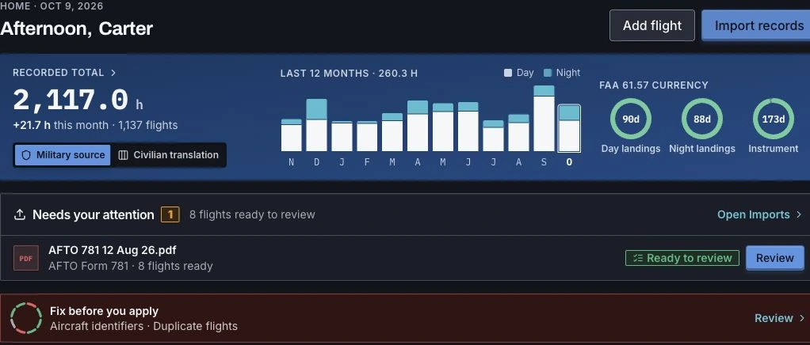The height and width of the screenshot is (345, 810).
Task: Click +21.7 h this month text
Action: coord(60,125)
